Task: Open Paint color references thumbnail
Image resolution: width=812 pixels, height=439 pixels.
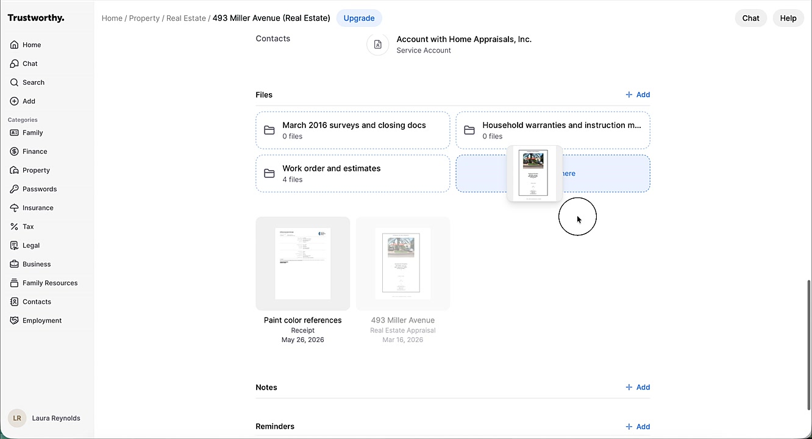Action: 303,264
